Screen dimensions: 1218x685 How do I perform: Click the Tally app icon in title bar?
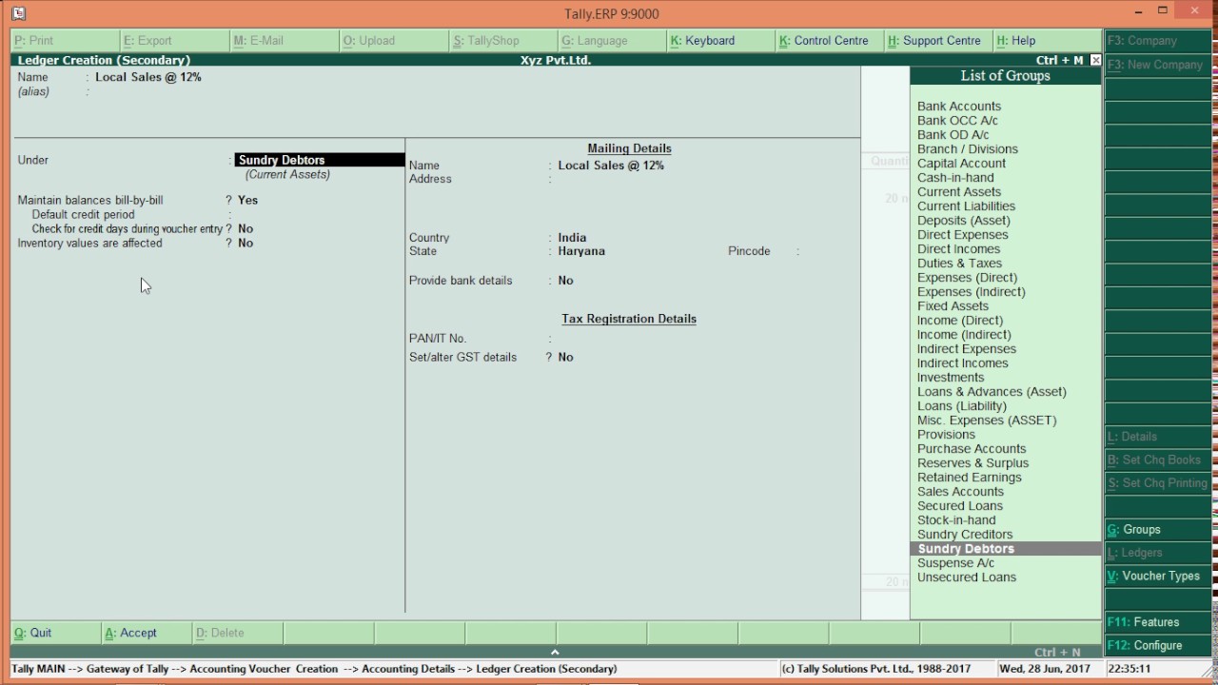tap(18, 13)
